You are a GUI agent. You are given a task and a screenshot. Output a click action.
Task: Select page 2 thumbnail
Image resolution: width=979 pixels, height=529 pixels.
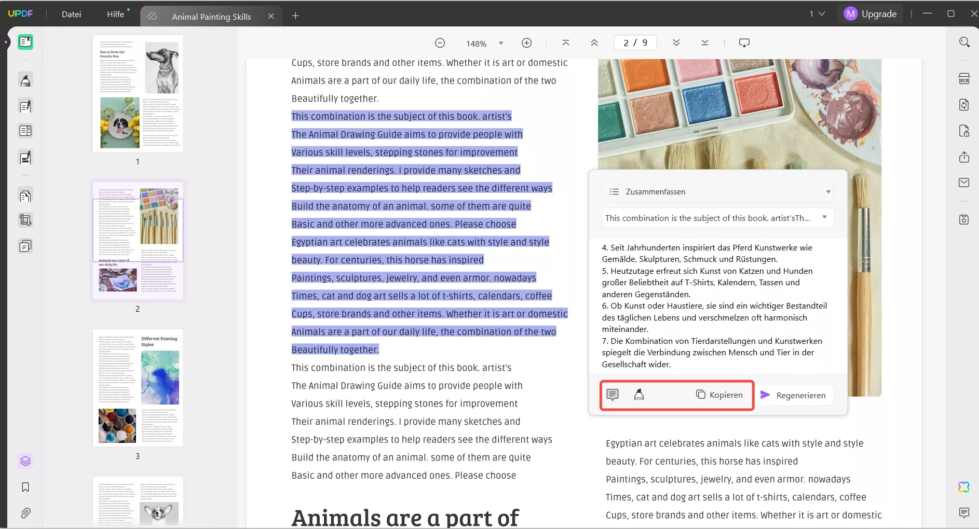(x=138, y=241)
